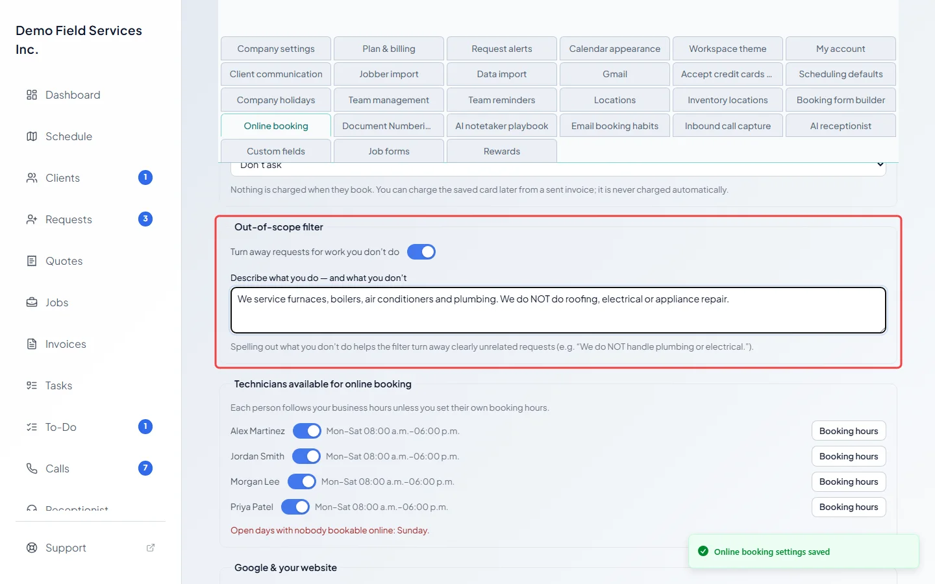Toggle Morgan Lee online booking availability

pos(302,481)
